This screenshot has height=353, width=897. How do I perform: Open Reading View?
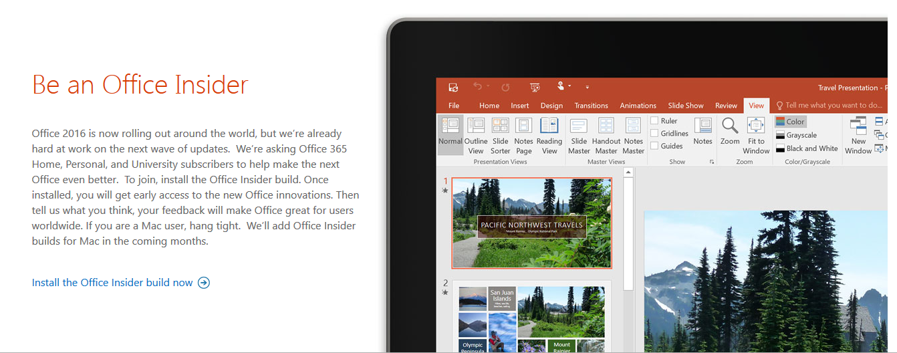[x=549, y=136]
